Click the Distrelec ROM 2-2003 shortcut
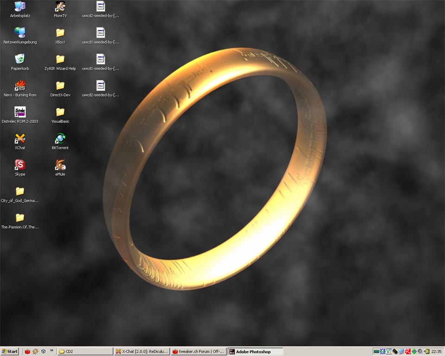445x356 pixels. tap(20, 112)
